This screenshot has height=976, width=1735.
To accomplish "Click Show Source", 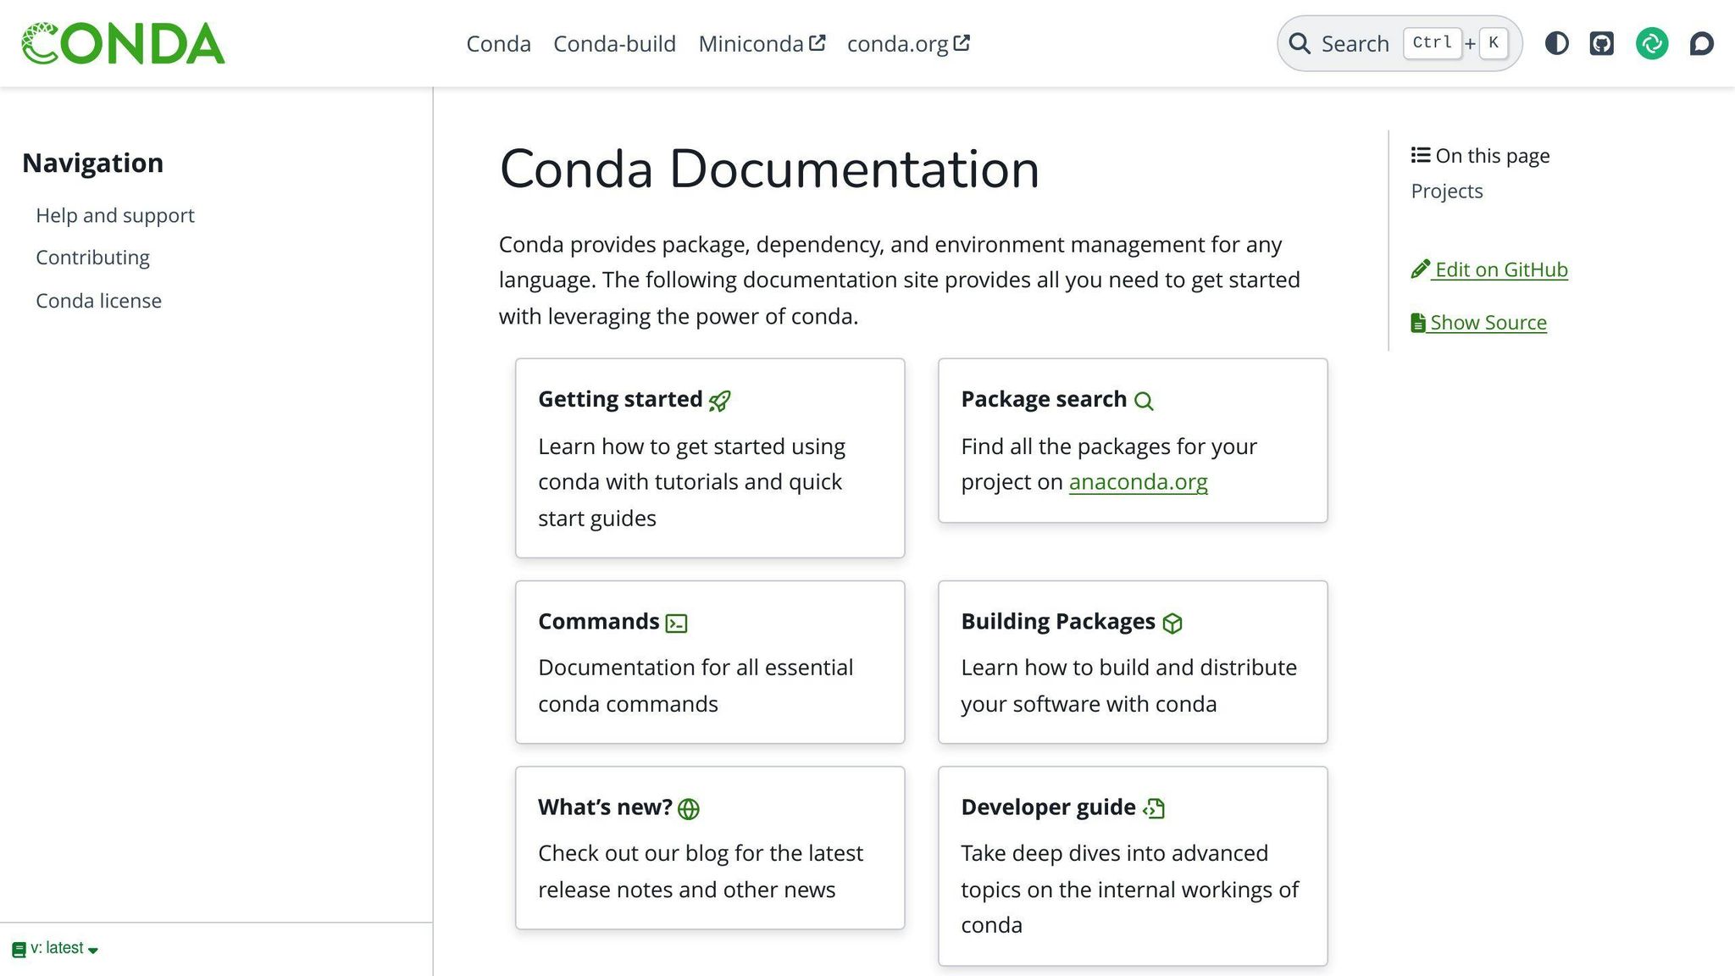I will (1487, 322).
